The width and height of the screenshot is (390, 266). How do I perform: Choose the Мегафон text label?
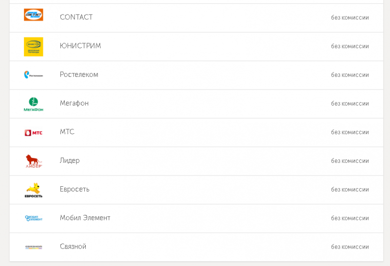[74, 103]
